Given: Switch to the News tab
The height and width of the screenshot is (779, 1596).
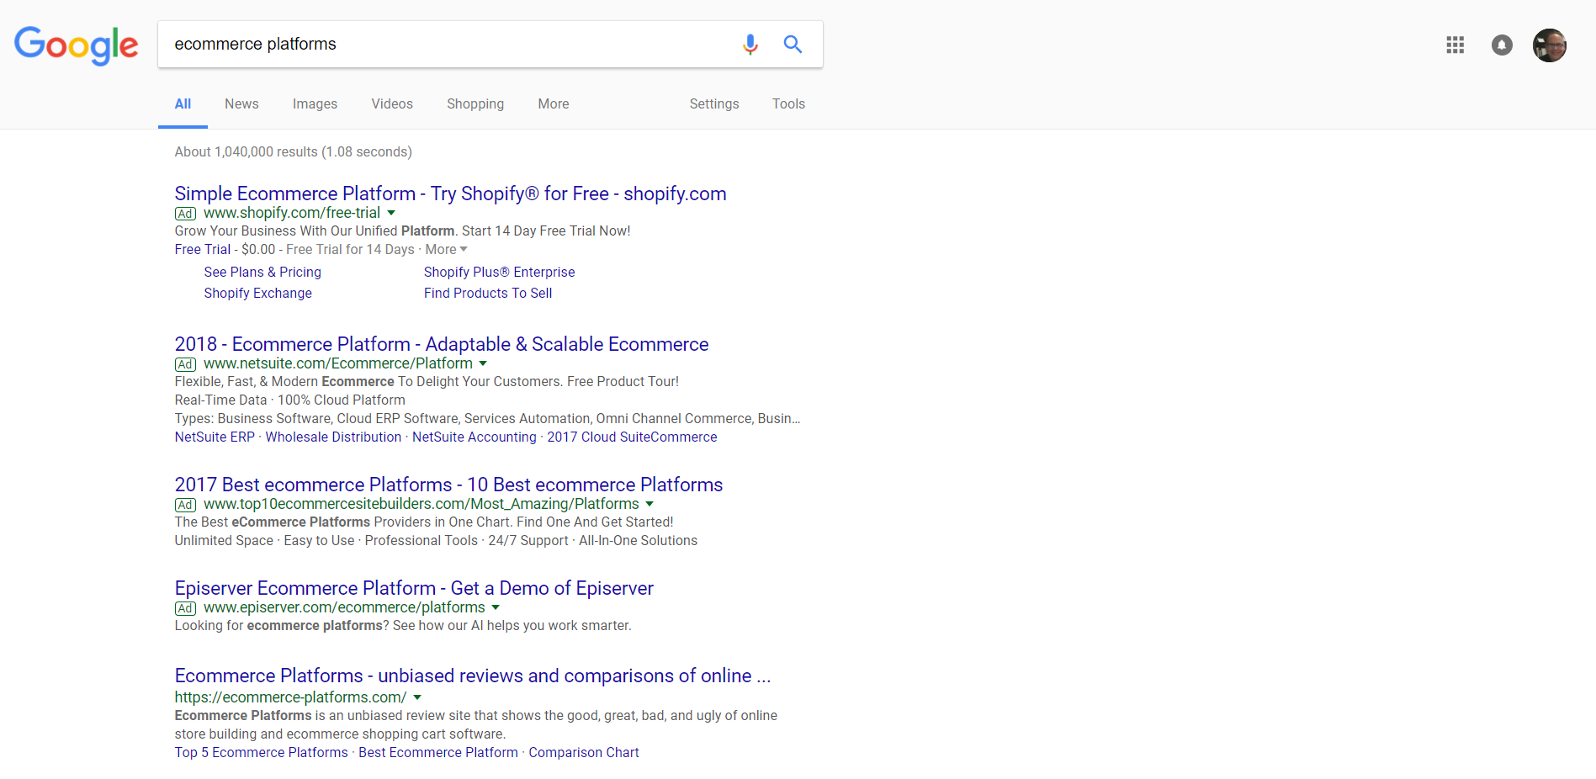Looking at the screenshot, I should 241,104.
